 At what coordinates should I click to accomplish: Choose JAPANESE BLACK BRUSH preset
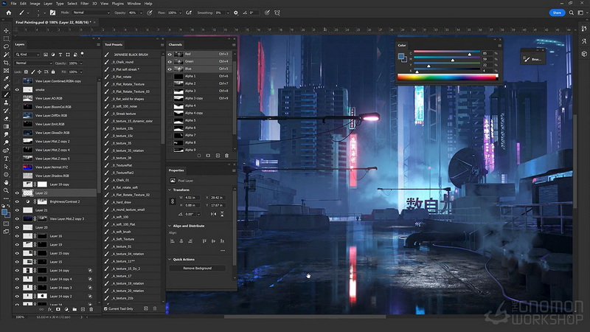click(x=131, y=55)
